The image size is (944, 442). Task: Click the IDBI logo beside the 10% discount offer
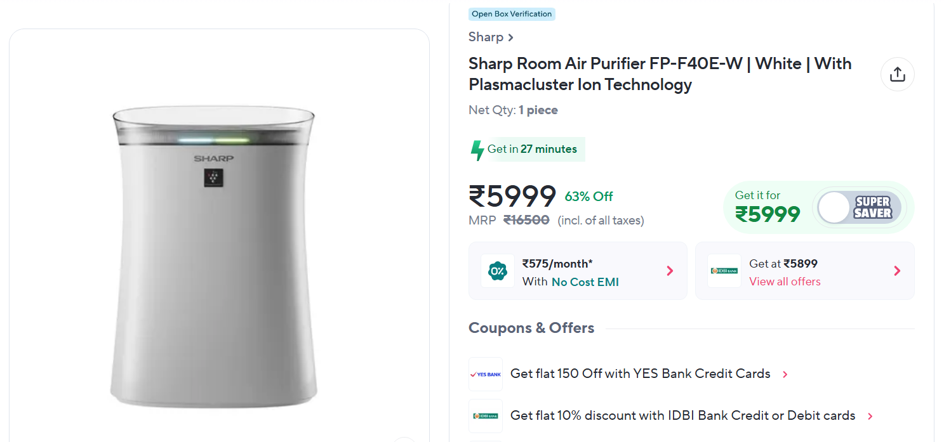click(486, 416)
